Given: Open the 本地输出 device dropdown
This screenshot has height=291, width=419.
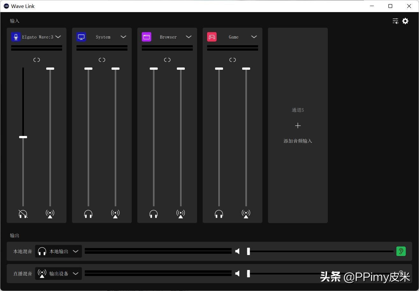Looking at the screenshot, I should coord(76,251).
